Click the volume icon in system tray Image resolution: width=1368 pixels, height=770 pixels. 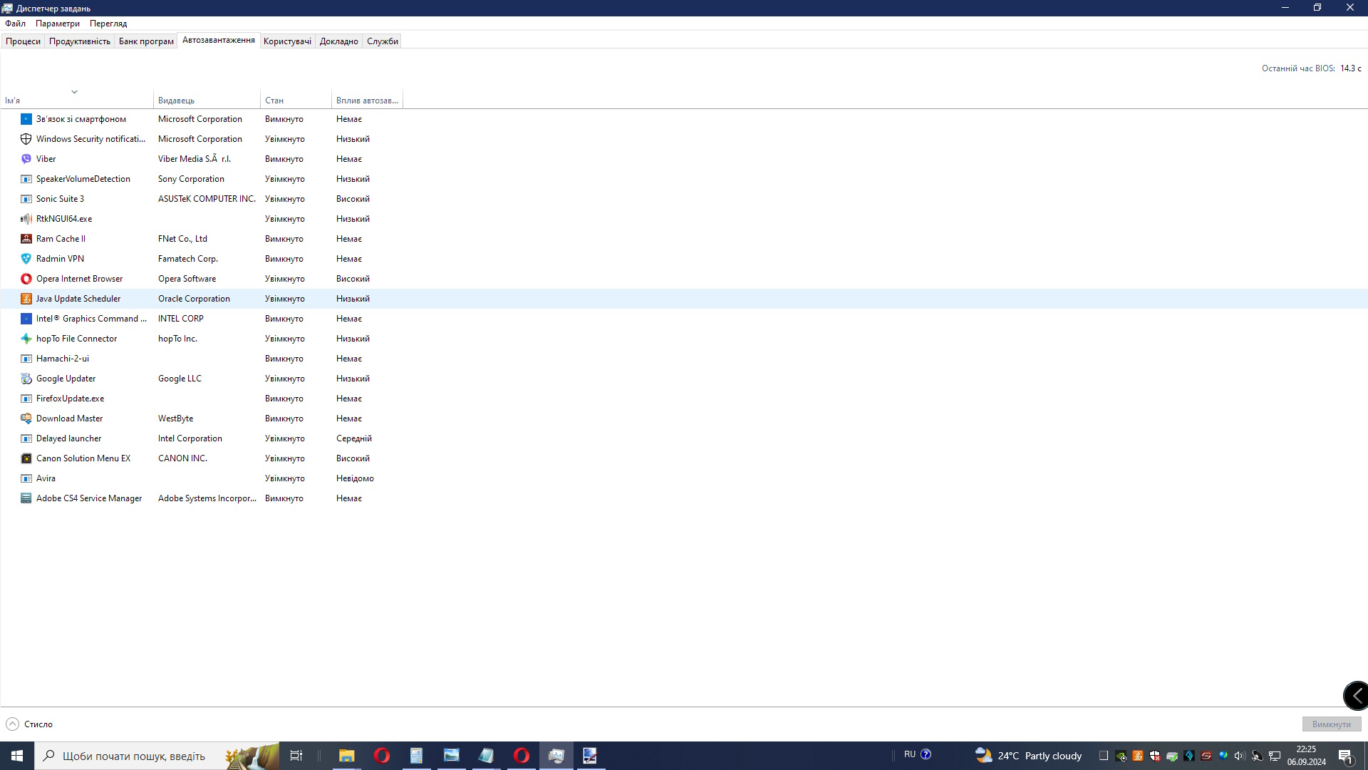click(1240, 756)
